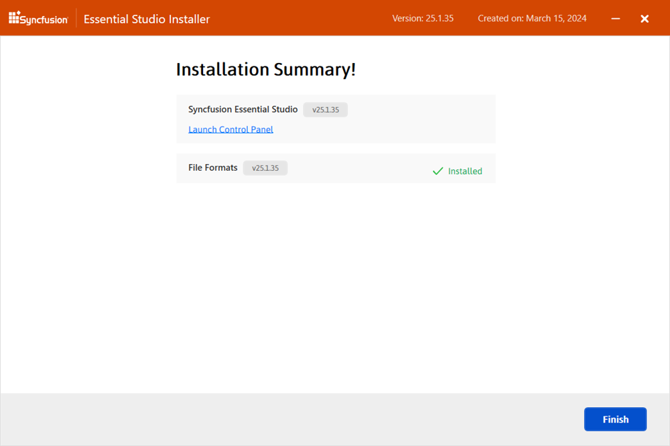The image size is (670, 446).
Task: Close the Essential Studio Installer
Action: pos(645,18)
